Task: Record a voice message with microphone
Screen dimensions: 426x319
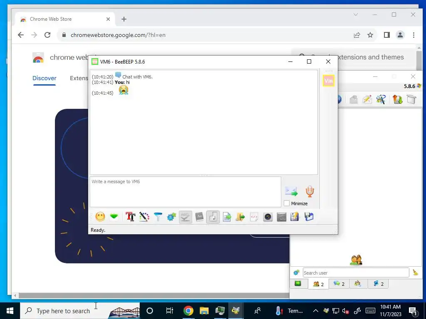Action: (310, 191)
